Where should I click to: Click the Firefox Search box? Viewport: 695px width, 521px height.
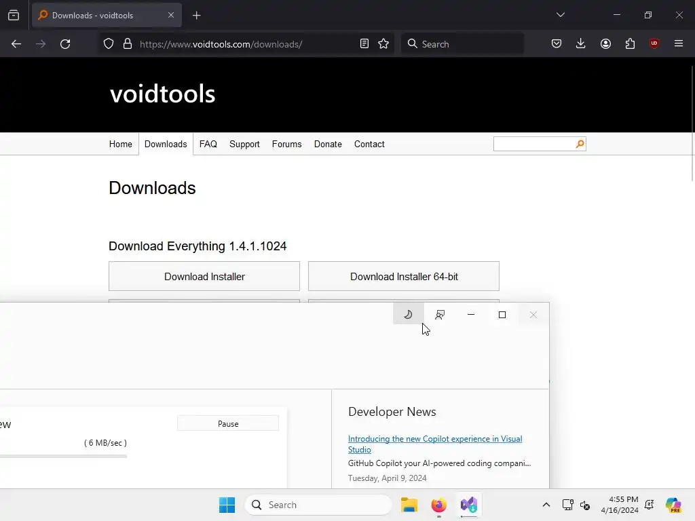tap(462, 44)
